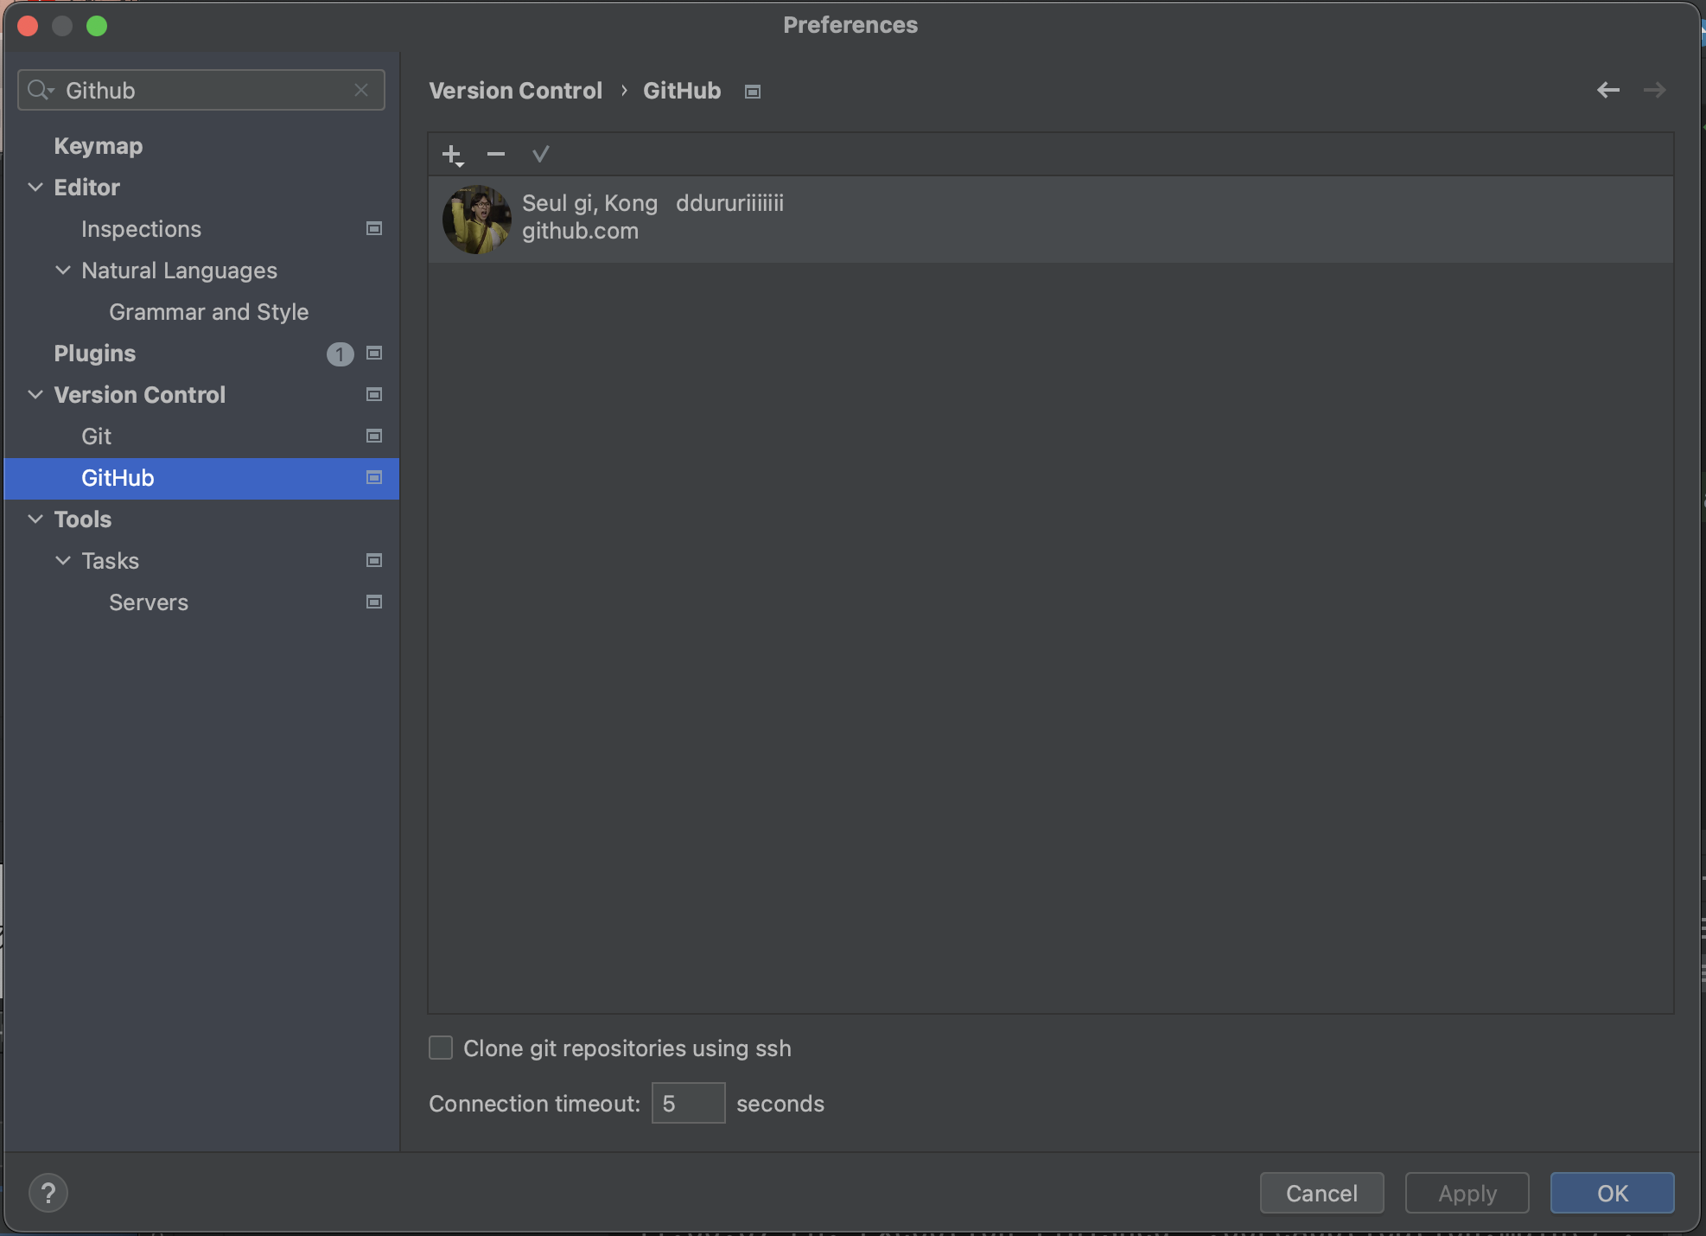Select Grammar and Style page
Screen dimensions: 1706x1236
pyautogui.click(x=208, y=312)
